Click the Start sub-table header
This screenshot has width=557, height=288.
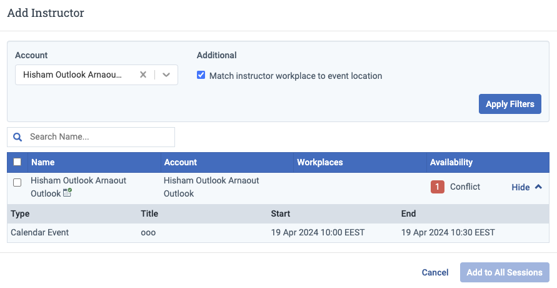click(280, 213)
